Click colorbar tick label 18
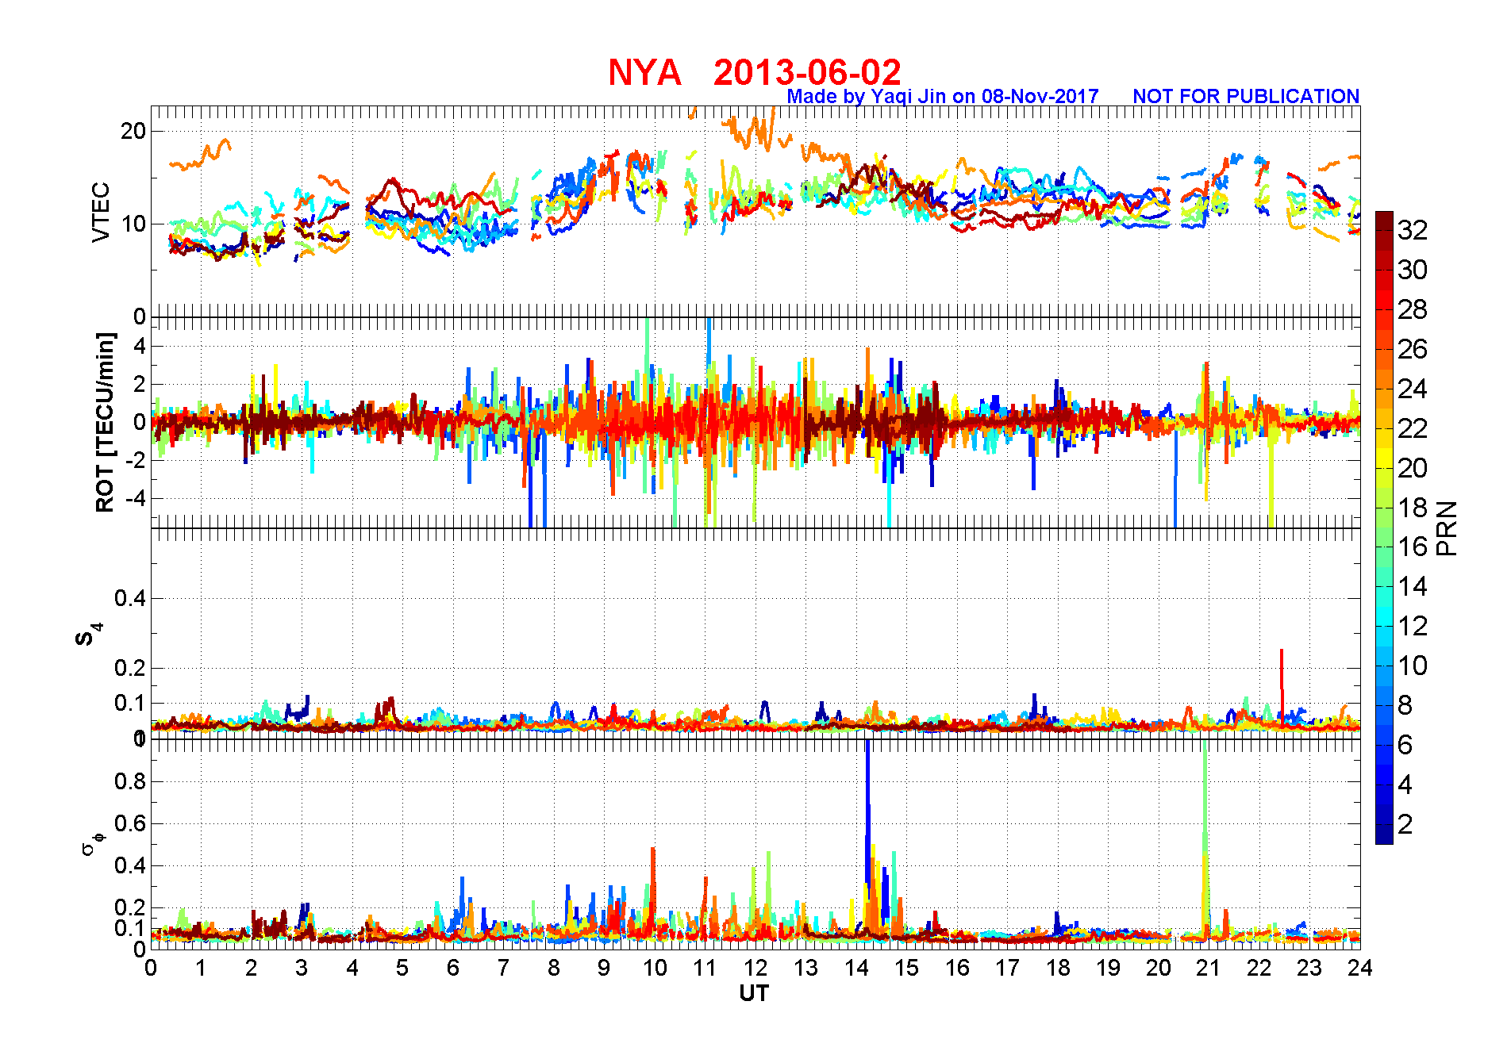The height and width of the screenshot is (1055, 1511). click(1413, 508)
